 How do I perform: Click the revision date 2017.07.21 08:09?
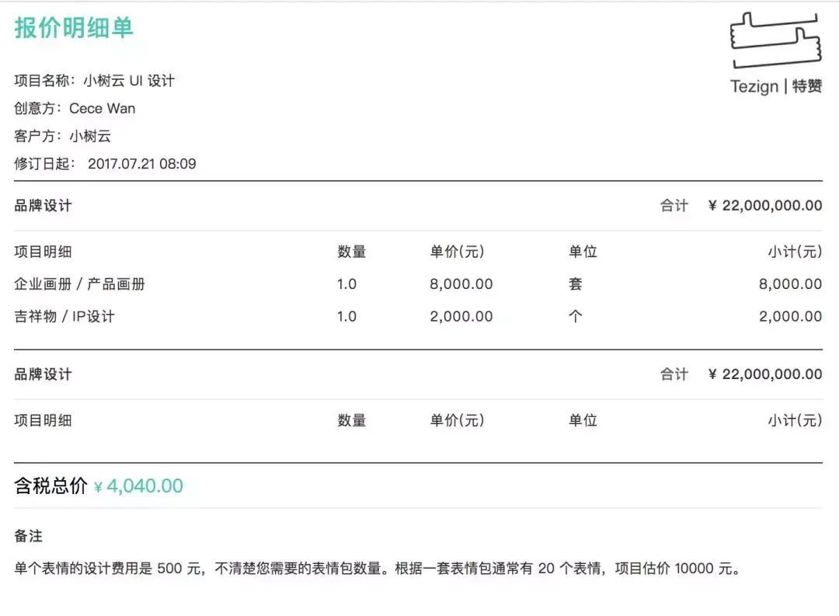click(142, 164)
